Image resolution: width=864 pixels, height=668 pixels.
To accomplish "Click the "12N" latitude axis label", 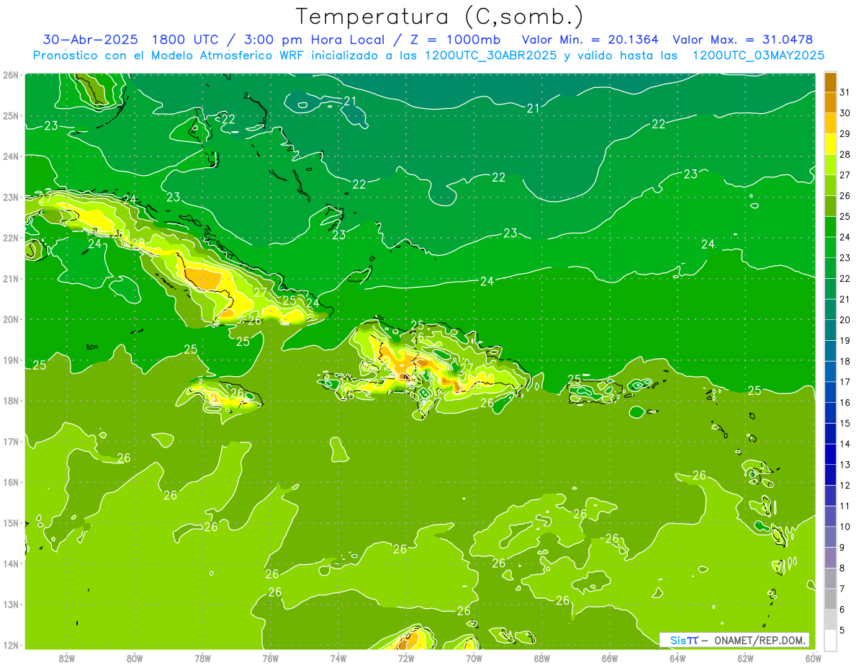I will point(10,645).
